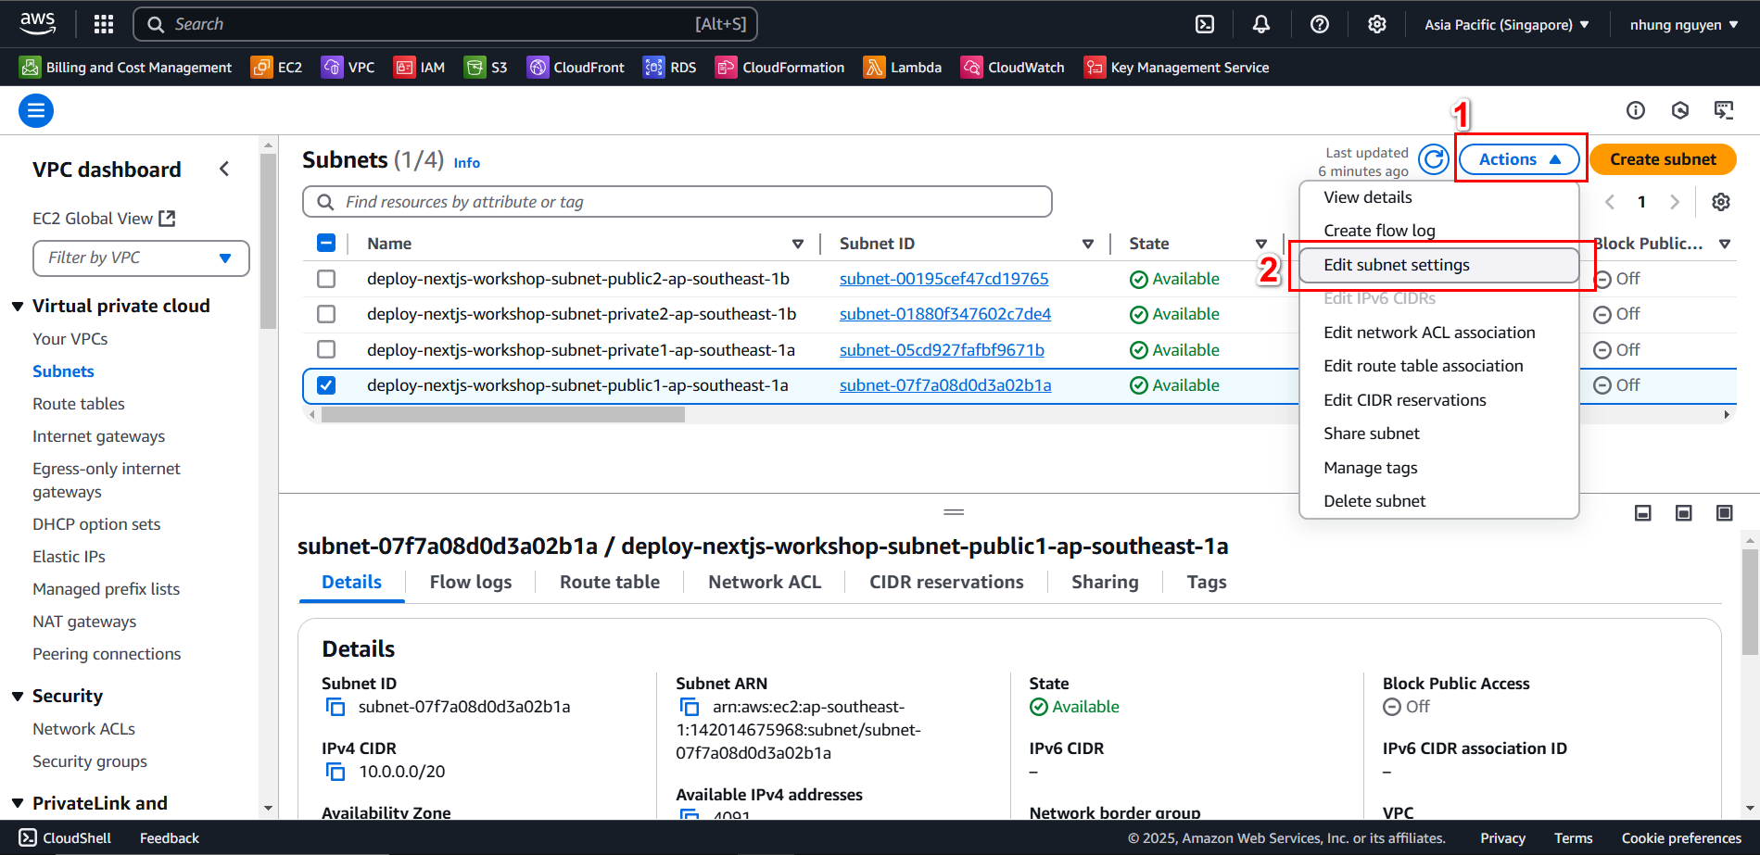Open the Info link beside Subnets
The width and height of the screenshot is (1760, 855).
click(467, 163)
